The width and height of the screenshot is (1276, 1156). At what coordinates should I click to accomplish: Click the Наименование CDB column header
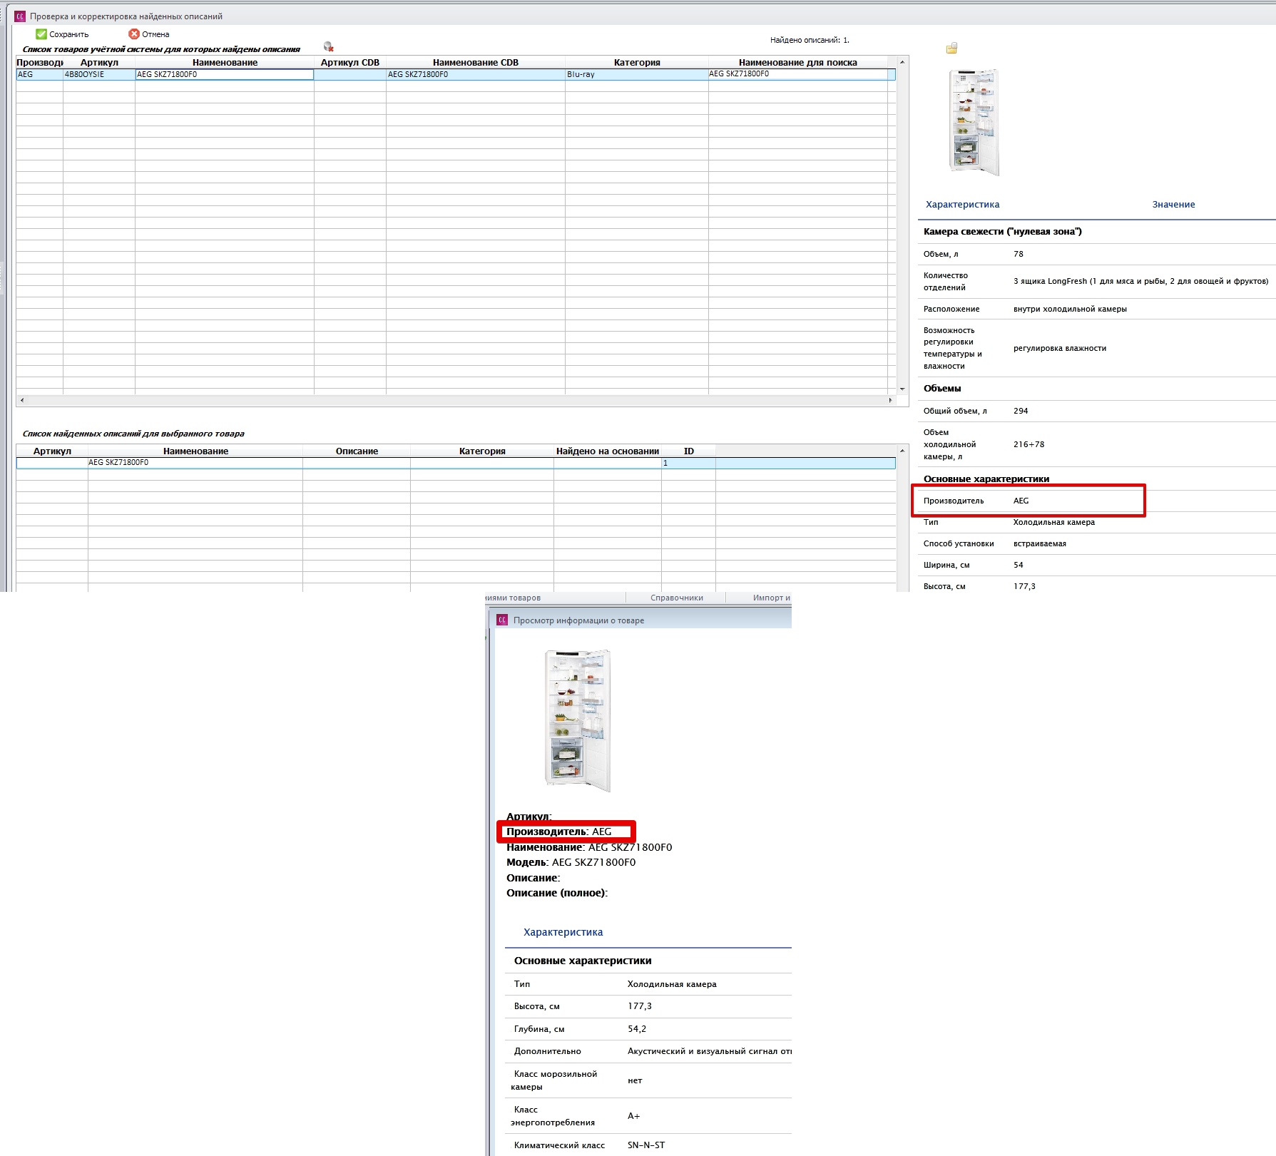pos(476,62)
